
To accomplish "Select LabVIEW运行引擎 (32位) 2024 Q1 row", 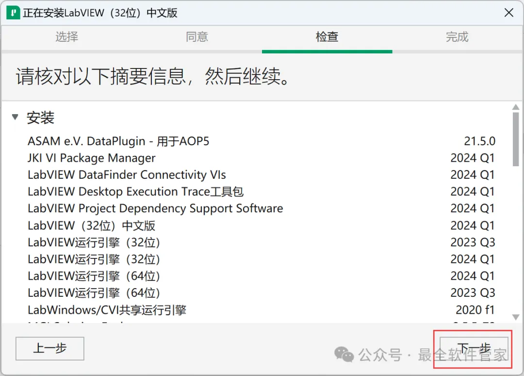I will 262,259.
